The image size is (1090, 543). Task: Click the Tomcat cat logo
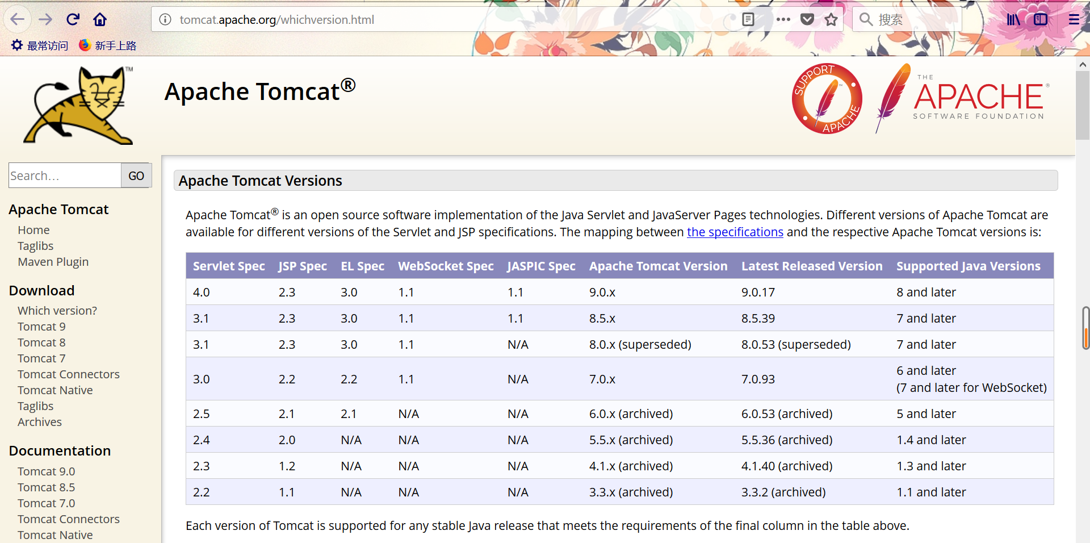(79, 106)
